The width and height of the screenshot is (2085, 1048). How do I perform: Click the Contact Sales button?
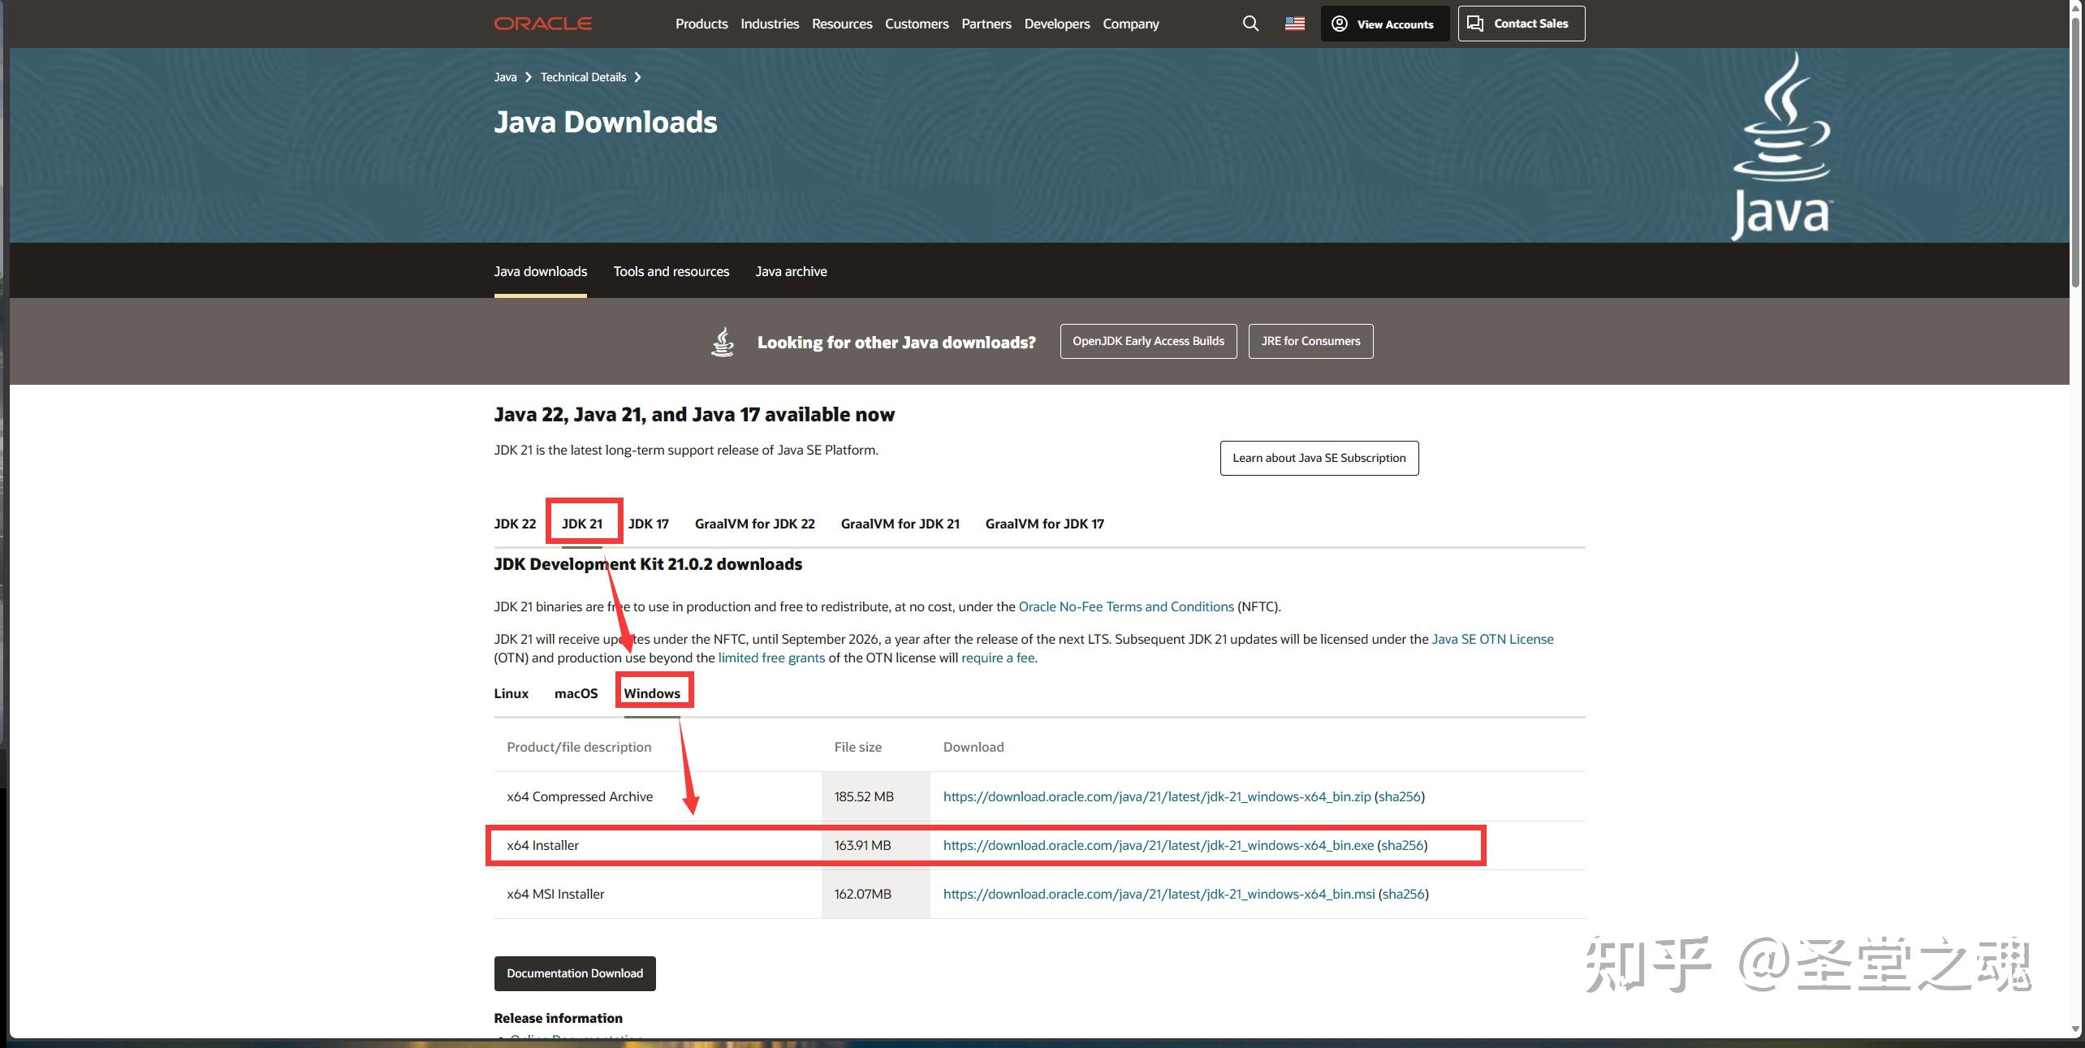(1521, 24)
